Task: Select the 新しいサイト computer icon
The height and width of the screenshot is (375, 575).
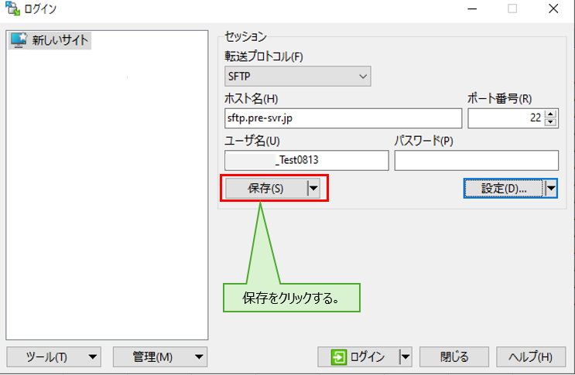Action: coord(19,40)
